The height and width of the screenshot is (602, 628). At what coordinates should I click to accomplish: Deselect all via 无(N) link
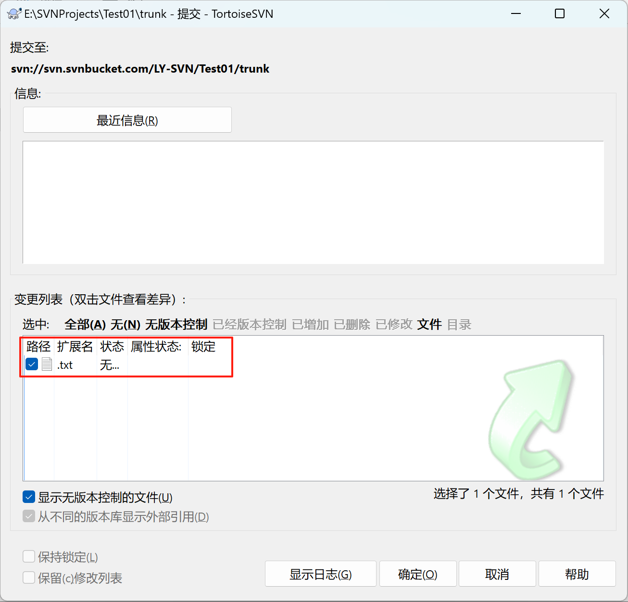(x=126, y=325)
